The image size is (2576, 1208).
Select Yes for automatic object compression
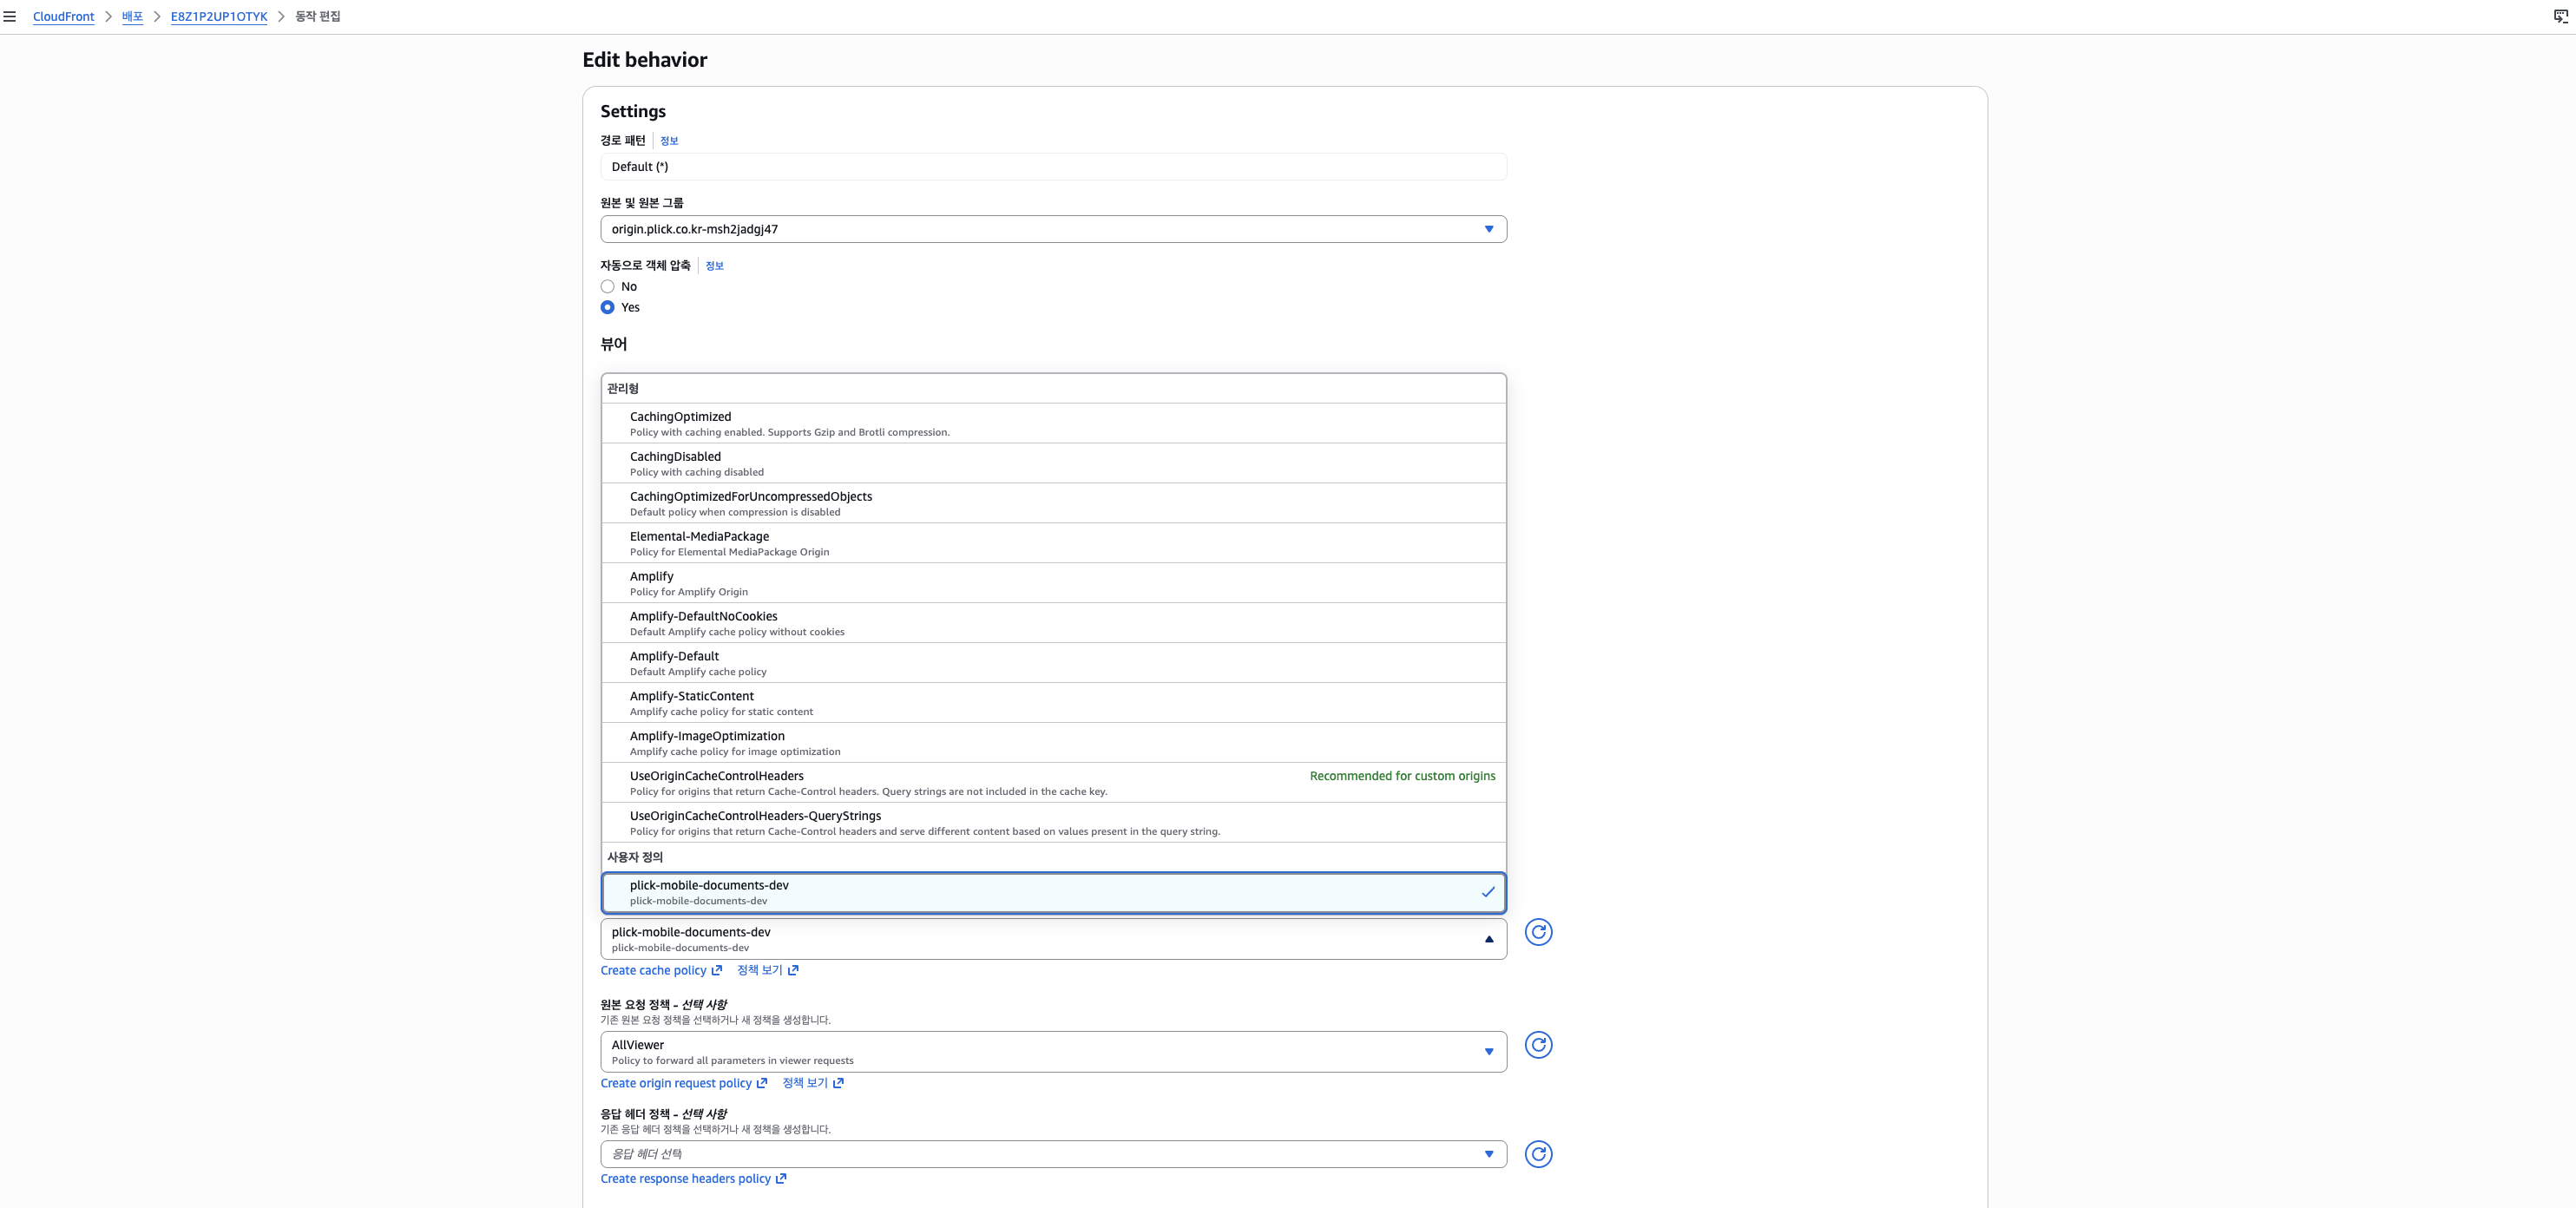click(x=607, y=307)
